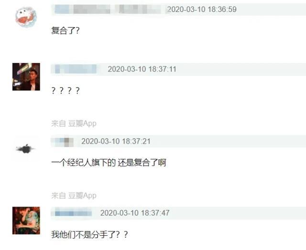Screen dimensions: 306x250
Task: Click the timestamp 2020-03-10 18:37:11
Action: 142,69
